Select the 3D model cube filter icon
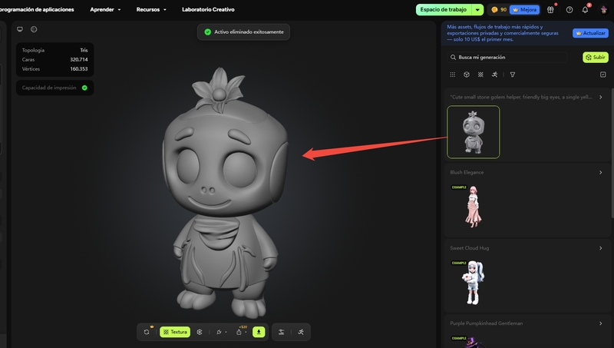This screenshot has height=348, width=614. (x=467, y=75)
